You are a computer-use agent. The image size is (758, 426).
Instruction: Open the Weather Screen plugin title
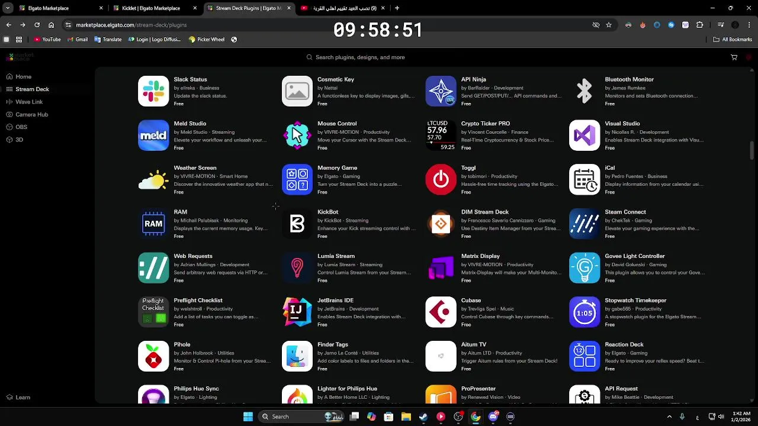coord(195,168)
